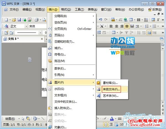Open the 编辑(E) menu

click(27, 9)
